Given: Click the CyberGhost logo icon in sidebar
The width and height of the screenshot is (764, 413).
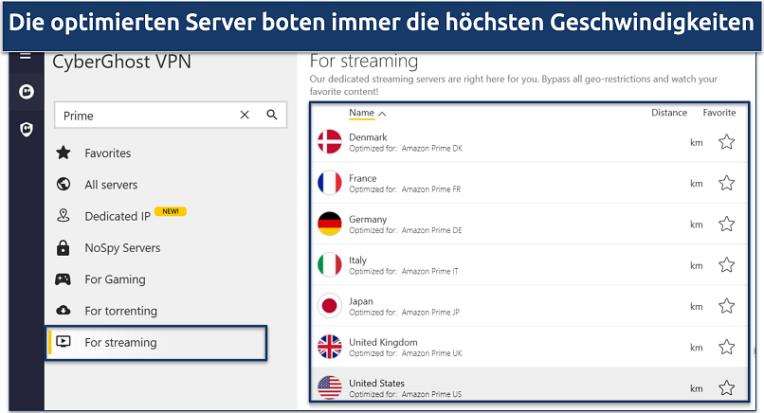Looking at the screenshot, I should point(26,92).
